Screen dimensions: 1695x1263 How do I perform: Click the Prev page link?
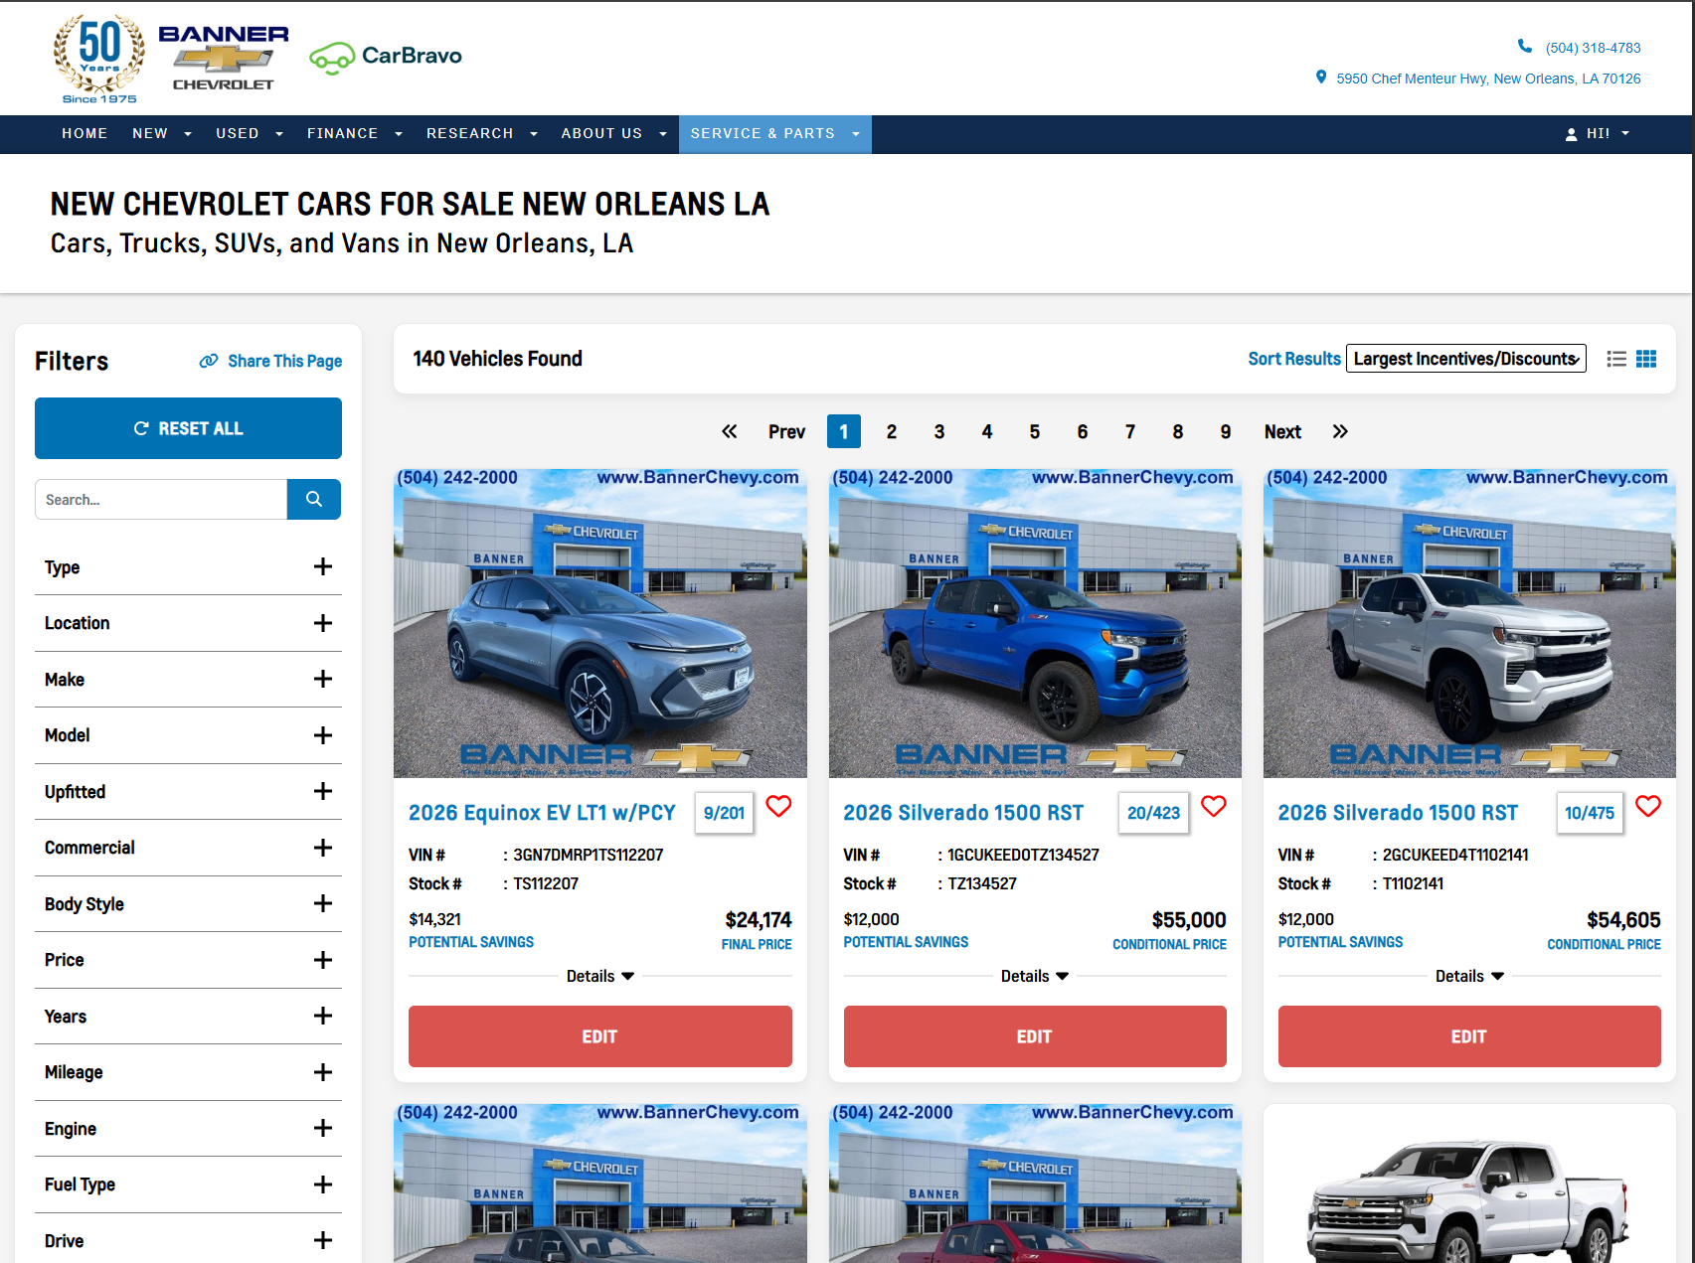coord(786,431)
